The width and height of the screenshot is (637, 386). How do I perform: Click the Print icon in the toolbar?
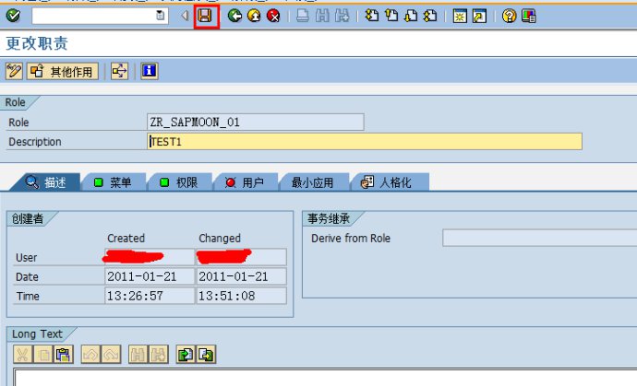pyautogui.click(x=303, y=16)
